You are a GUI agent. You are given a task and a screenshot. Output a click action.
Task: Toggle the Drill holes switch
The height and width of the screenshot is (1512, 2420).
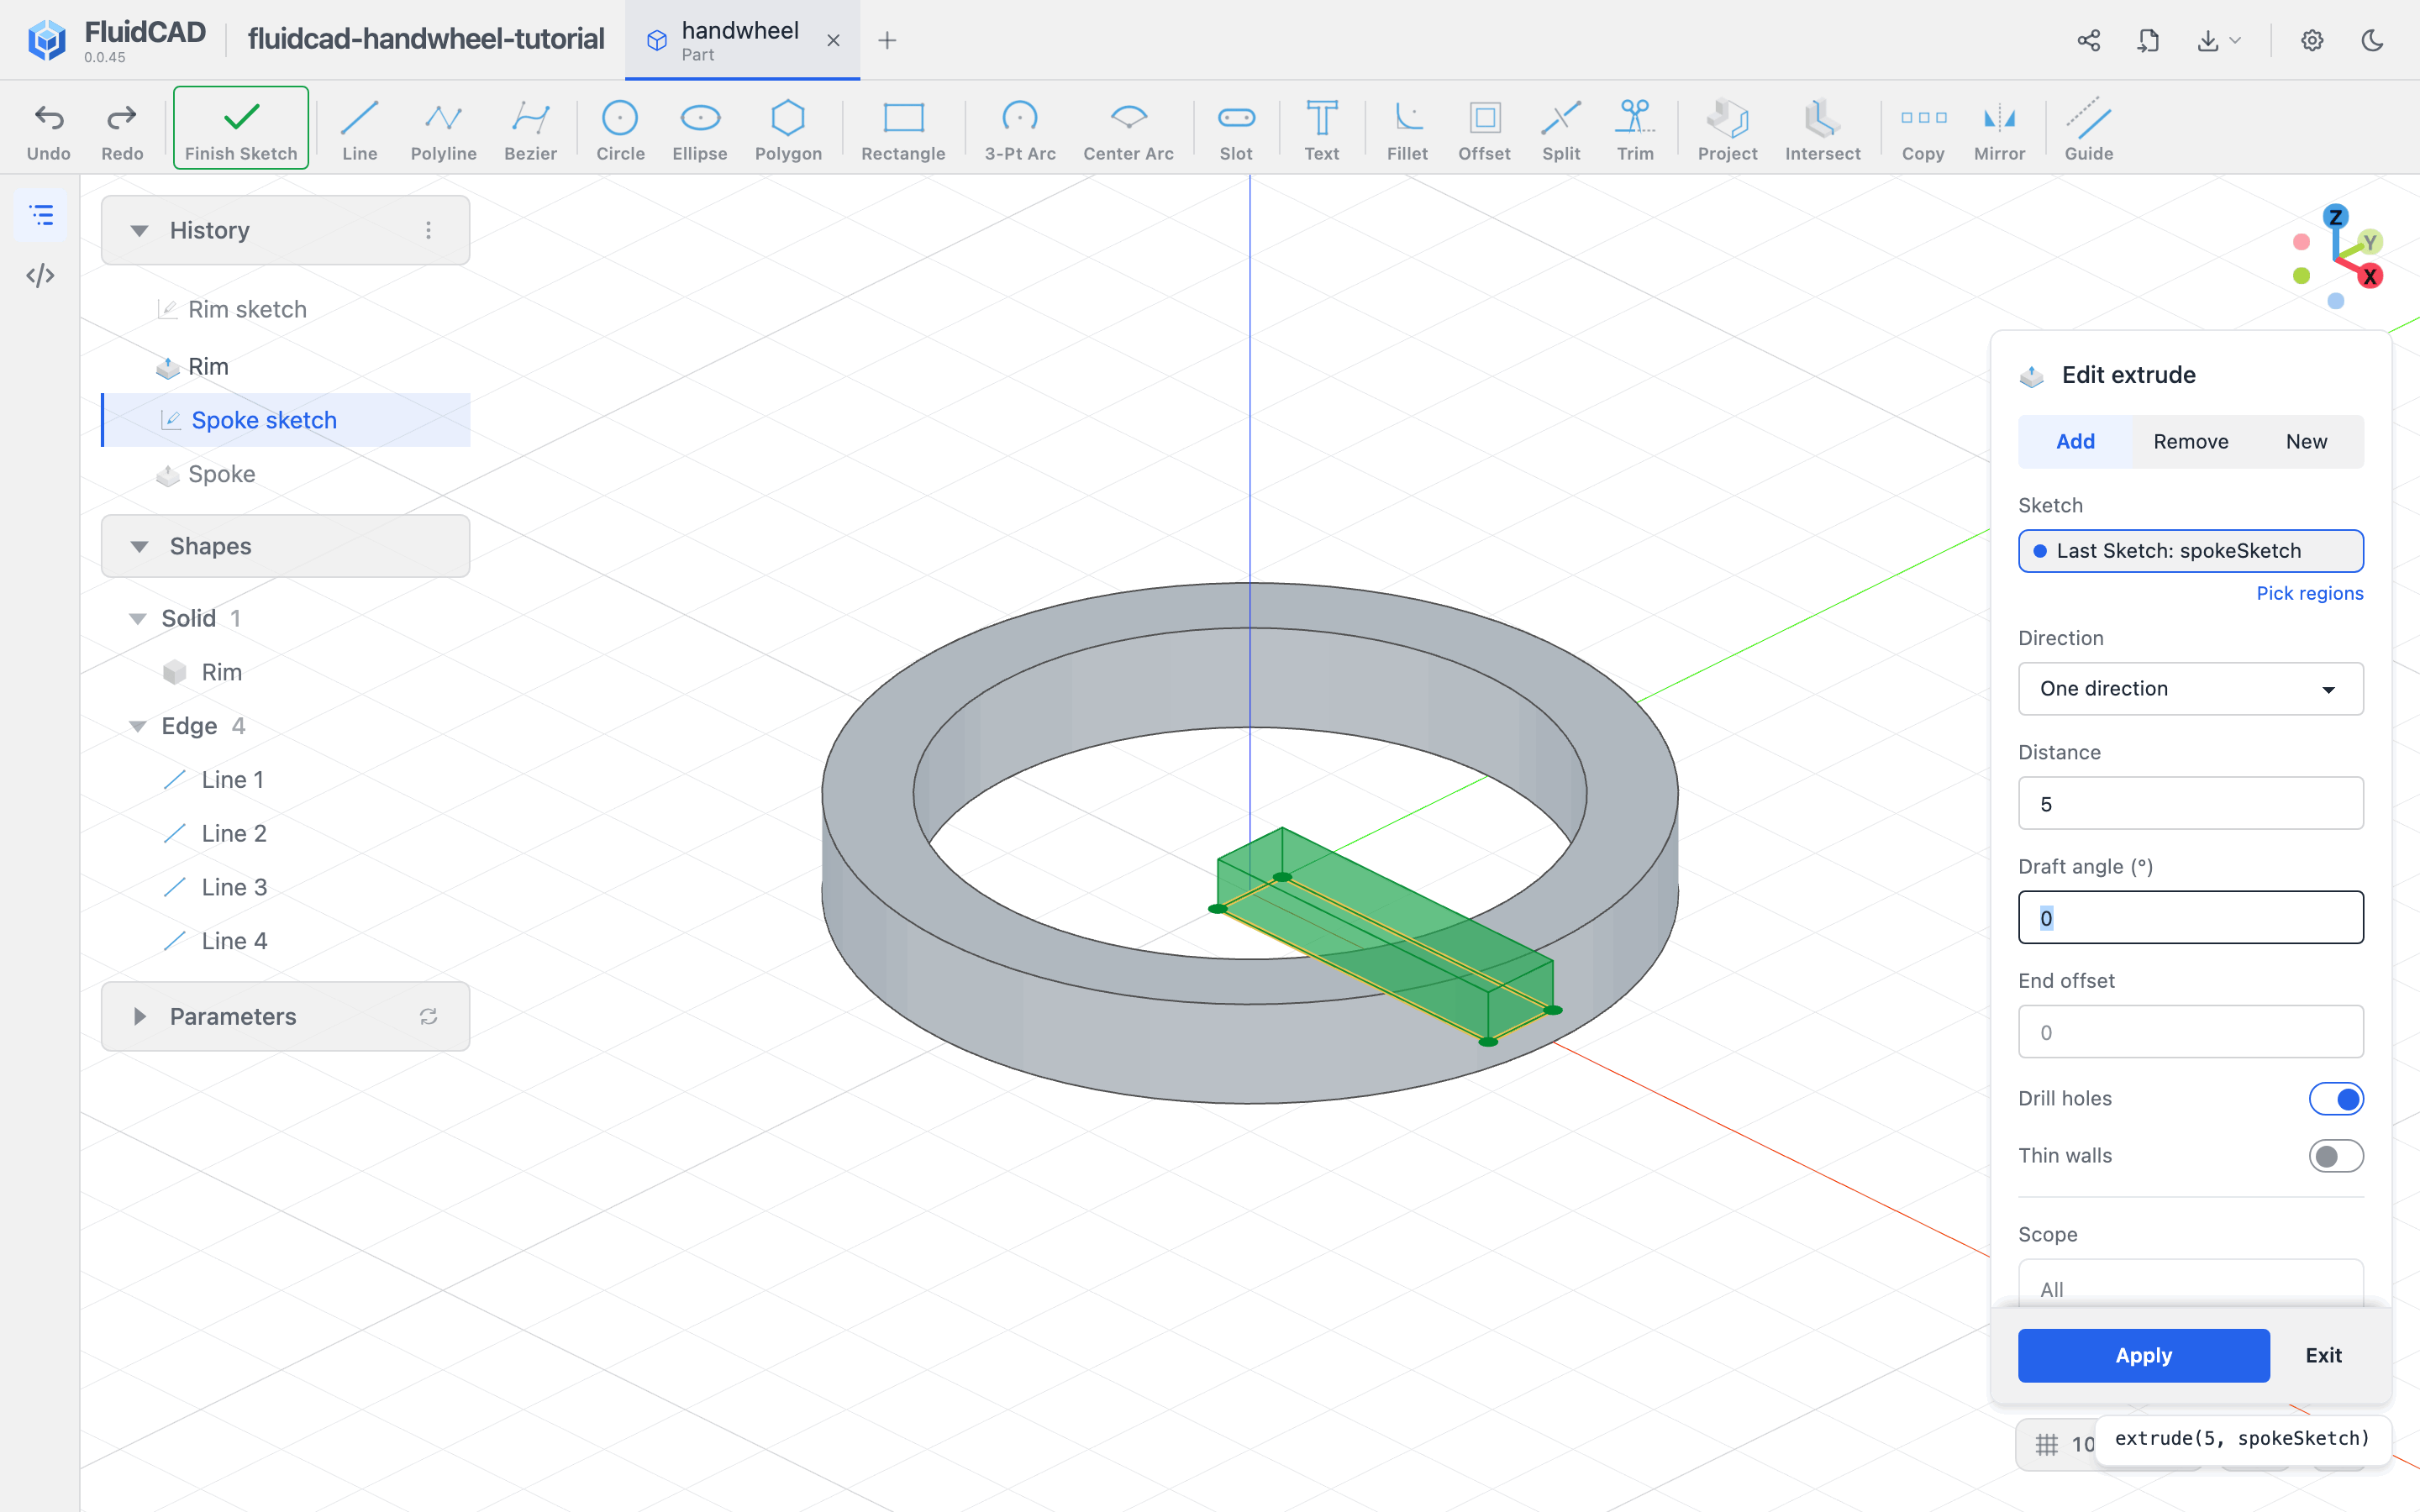point(2336,1098)
